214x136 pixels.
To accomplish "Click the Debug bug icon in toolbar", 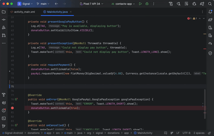I will (x=147, y=4).
